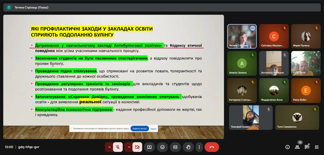Open the chat messages icon

307,147
